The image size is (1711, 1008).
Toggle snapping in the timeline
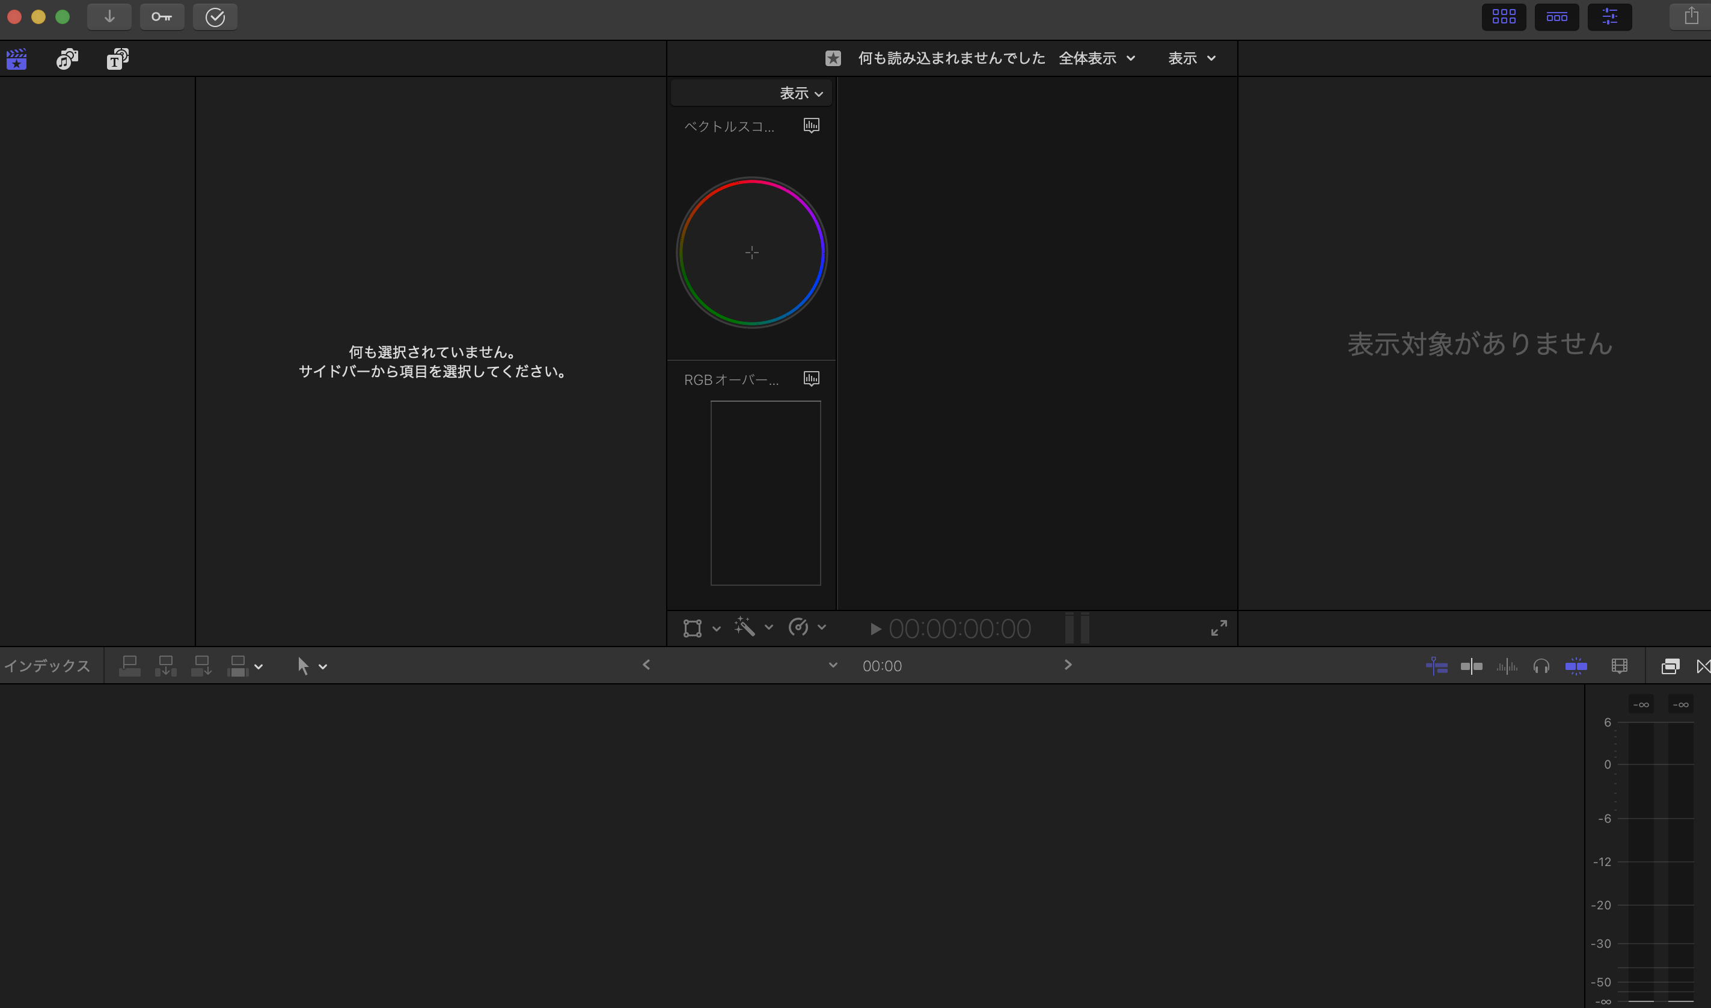tap(1575, 666)
